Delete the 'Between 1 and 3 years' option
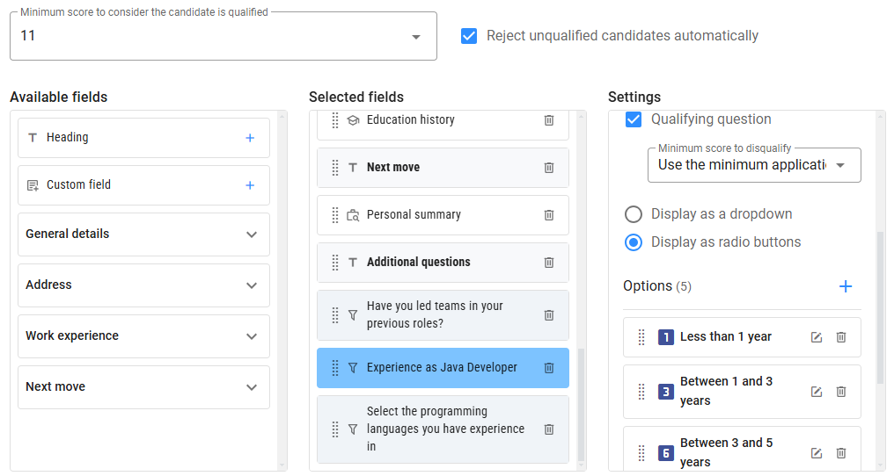 841,392
